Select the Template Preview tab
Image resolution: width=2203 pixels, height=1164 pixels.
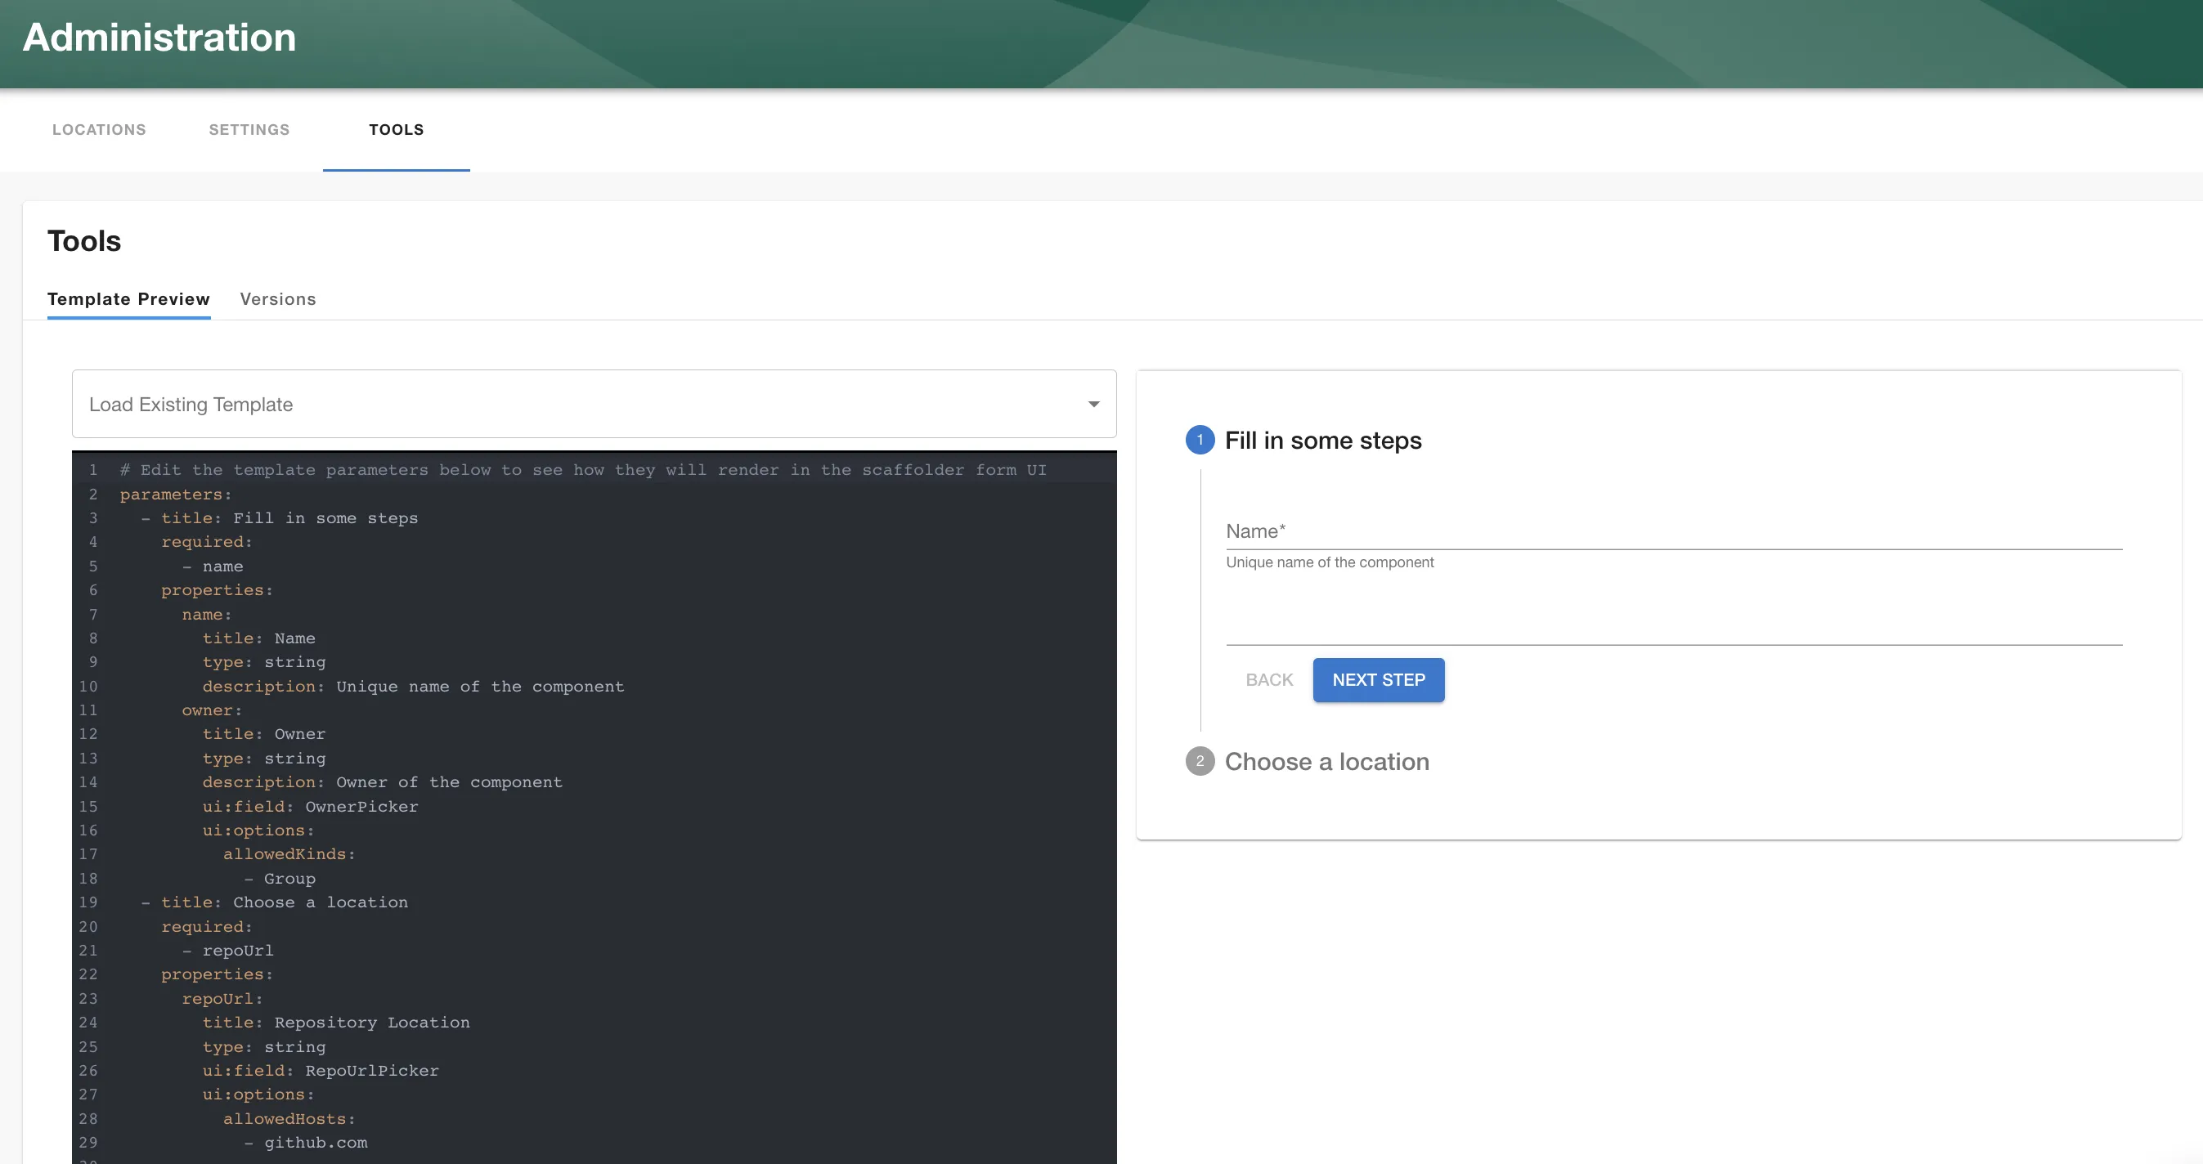pyautogui.click(x=128, y=299)
